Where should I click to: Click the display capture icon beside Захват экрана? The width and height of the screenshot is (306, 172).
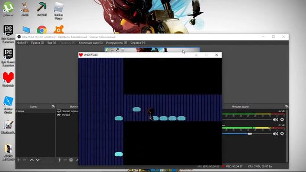59,111
